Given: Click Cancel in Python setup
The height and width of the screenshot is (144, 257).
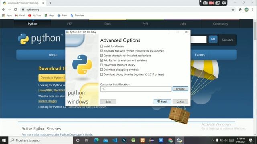Looking at the screenshot, I should (180, 102).
